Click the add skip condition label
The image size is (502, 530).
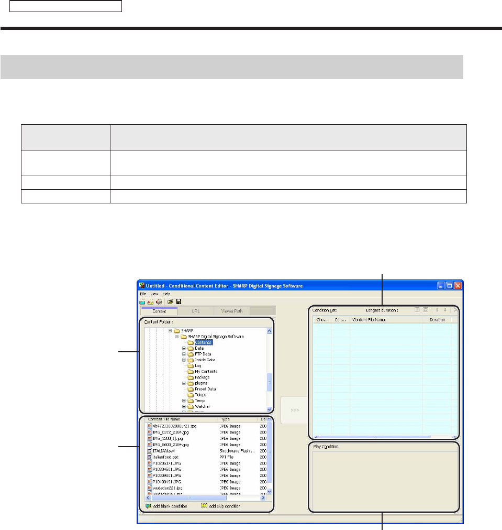[225, 506]
